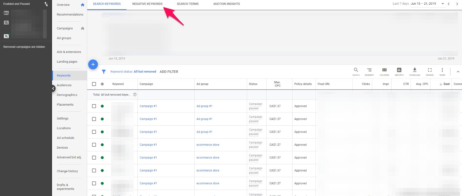This screenshot has width=462, height=196.
Task: Click CA$1.37 max CPC in first row
Action: pos(275,106)
